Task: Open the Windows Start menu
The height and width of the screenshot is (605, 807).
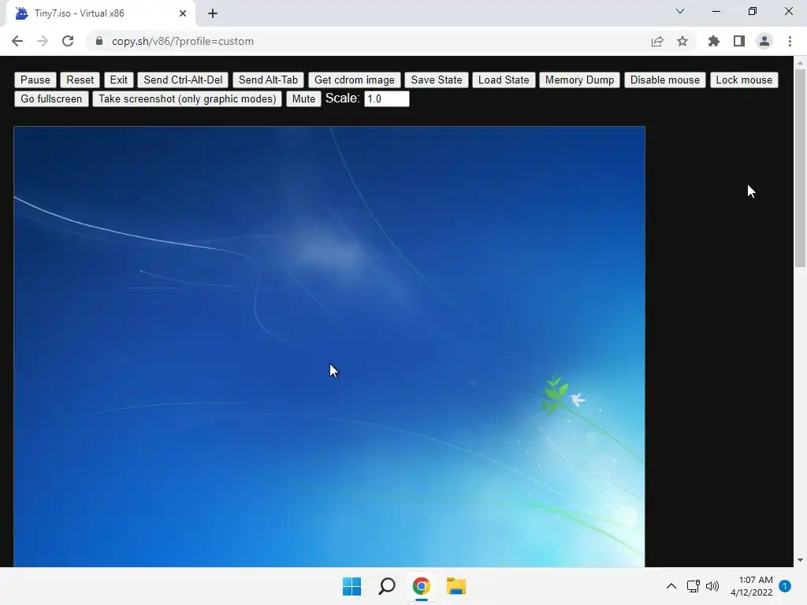Action: pyautogui.click(x=352, y=586)
